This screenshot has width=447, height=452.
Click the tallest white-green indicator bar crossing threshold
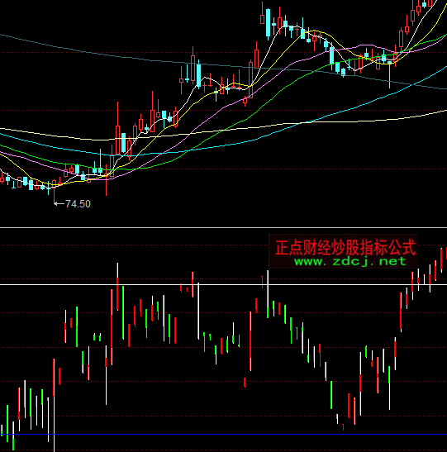point(268,294)
